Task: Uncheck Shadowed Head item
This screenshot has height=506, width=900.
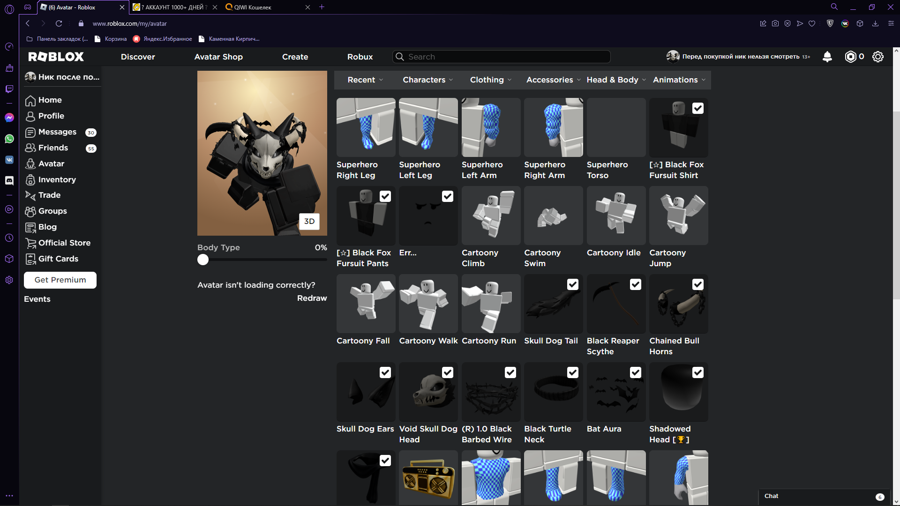Action: pos(698,372)
